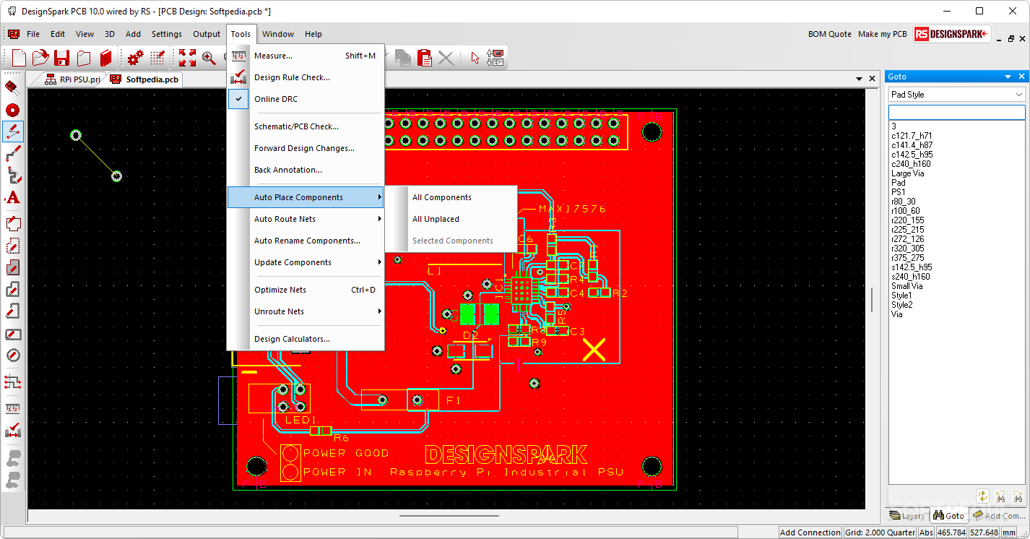Screen dimensions: 1030x539
Task: Expand the Auto Route Nets submenu
Action: [x=306, y=219]
